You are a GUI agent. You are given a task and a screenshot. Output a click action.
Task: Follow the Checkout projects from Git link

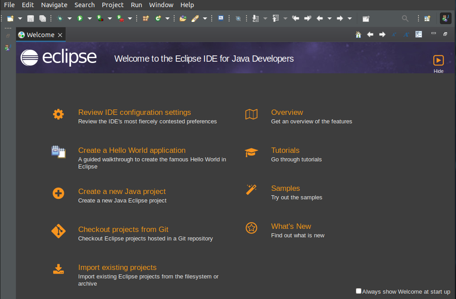click(x=123, y=229)
